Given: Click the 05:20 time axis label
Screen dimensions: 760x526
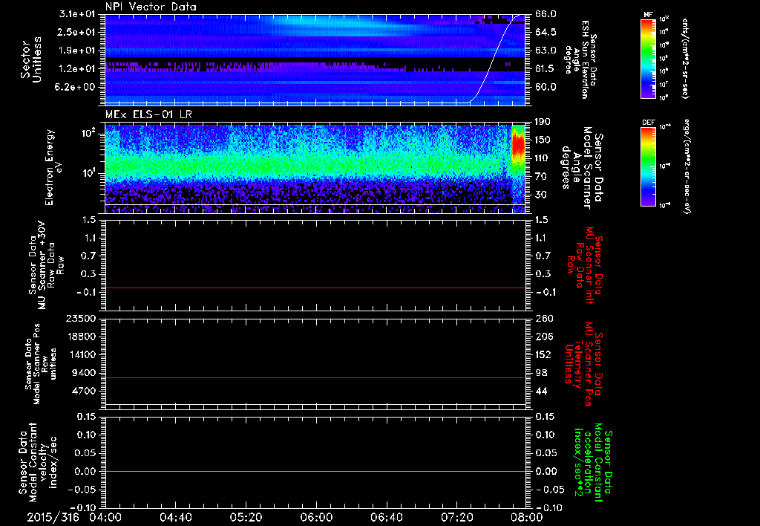Looking at the screenshot, I should (x=245, y=516).
